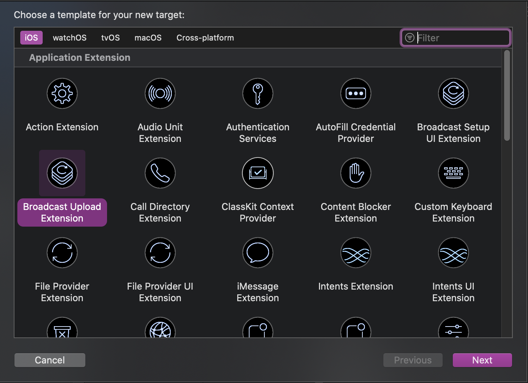Click the Intents UI Extension label
Image resolution: width=528 pixels, height=383 pixels.
click(x=454, y=292)
